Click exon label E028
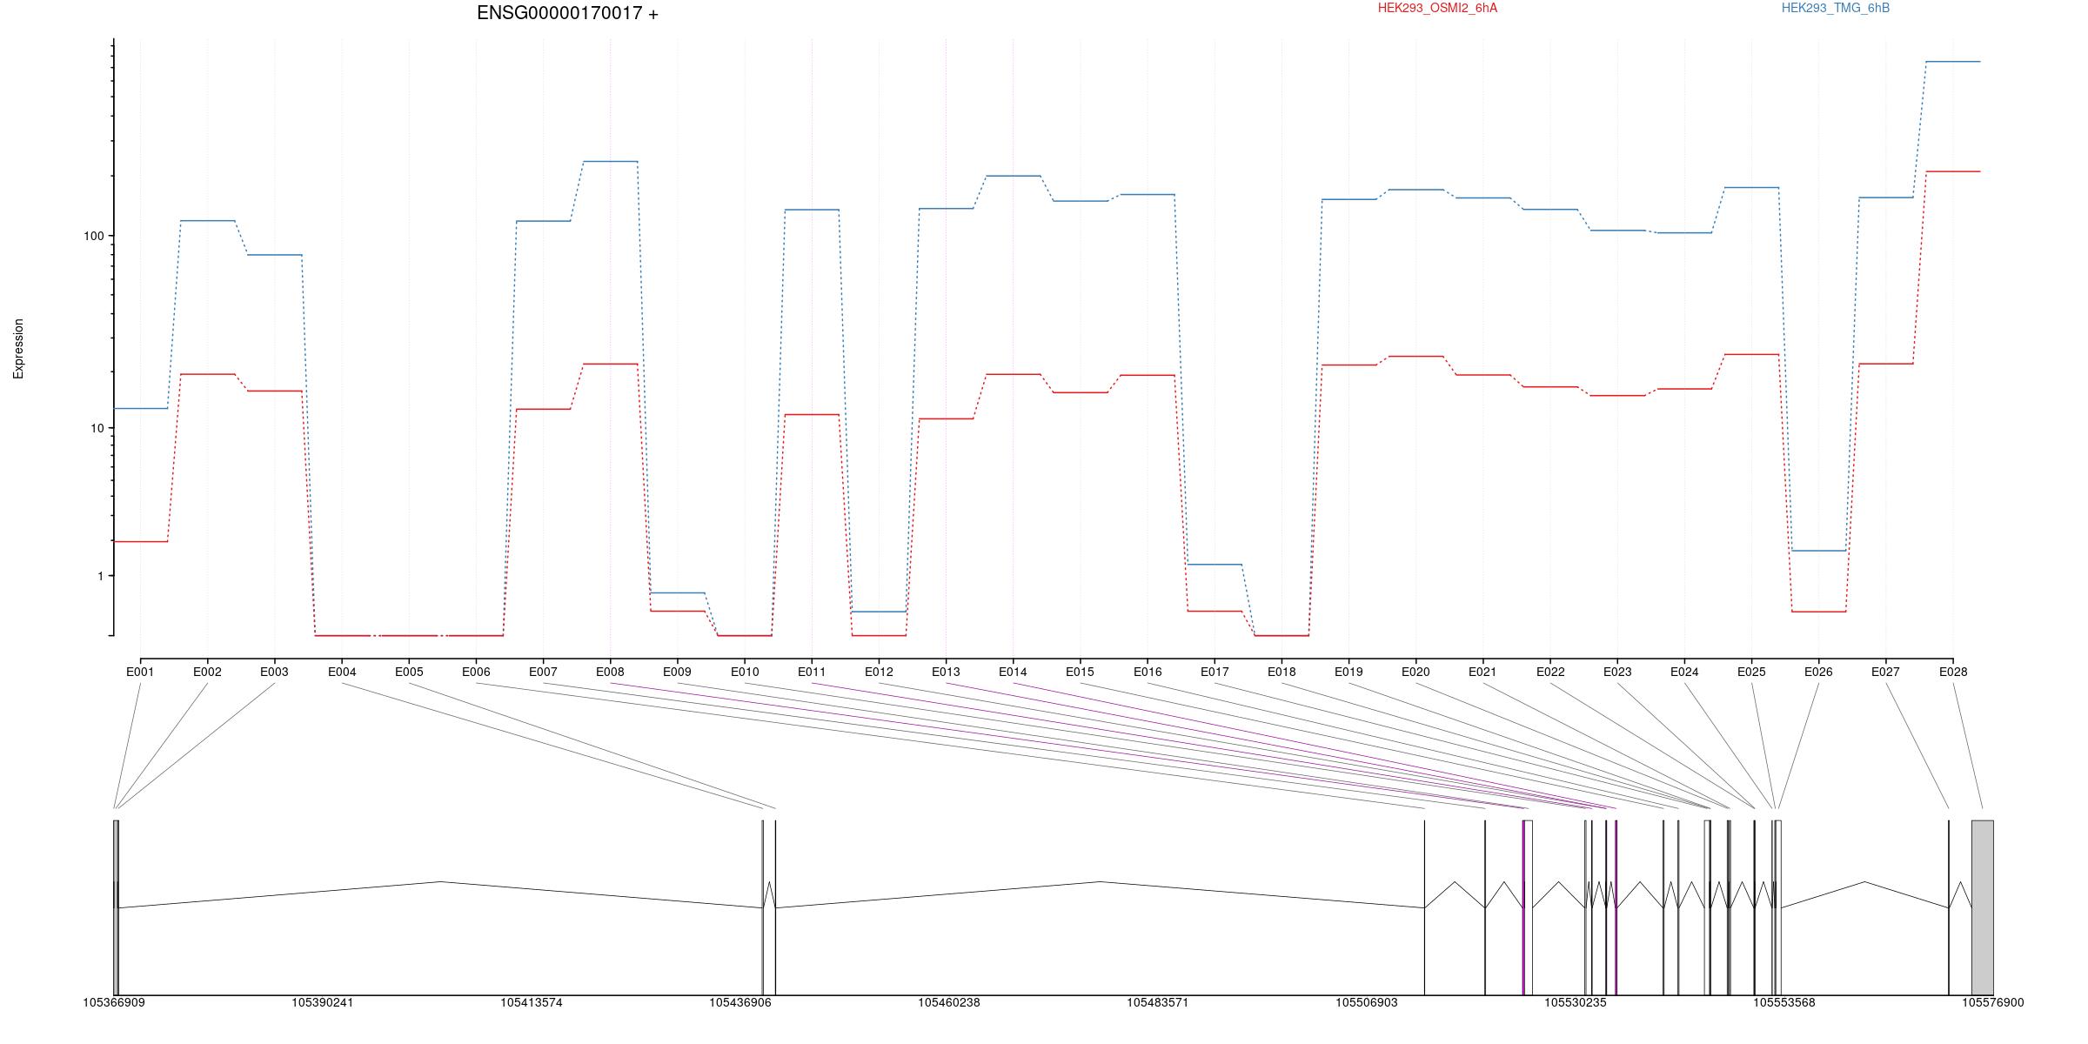Screen dimensions: 2088x1044 coord(1953,672)
